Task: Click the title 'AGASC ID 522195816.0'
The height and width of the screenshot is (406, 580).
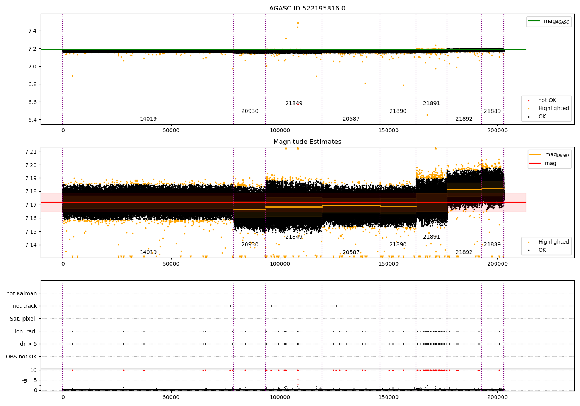Action: 307,9
